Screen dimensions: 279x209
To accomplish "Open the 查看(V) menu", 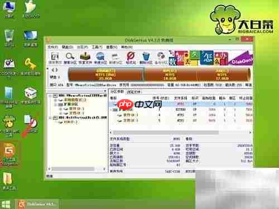I will pos(112,47).
